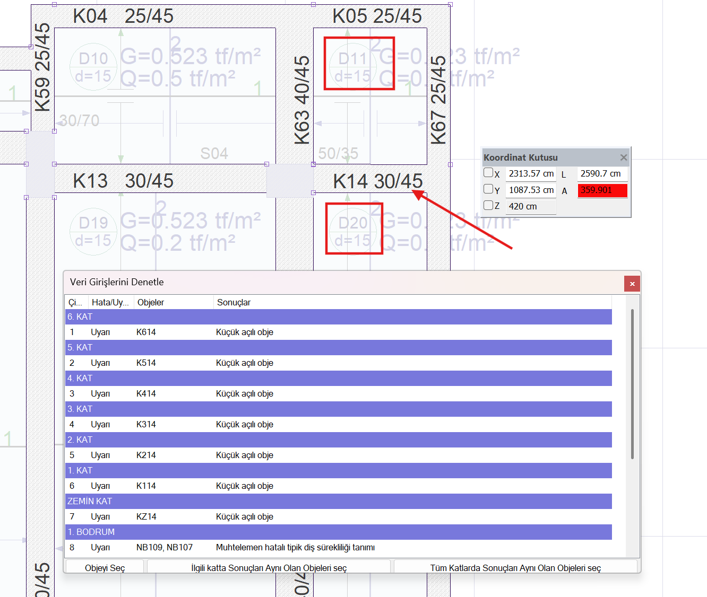Click the 50/35 dimension label
The width and height of the screenshot is (707, 597).
click(x=338, y=154)
